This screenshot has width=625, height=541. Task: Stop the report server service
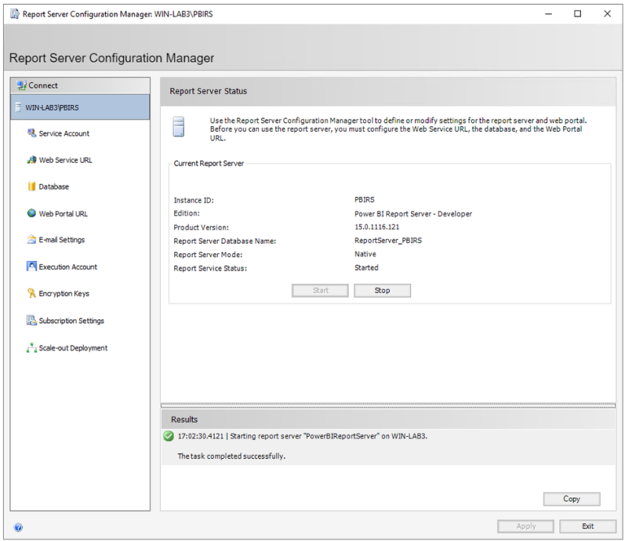pos(382,290)
